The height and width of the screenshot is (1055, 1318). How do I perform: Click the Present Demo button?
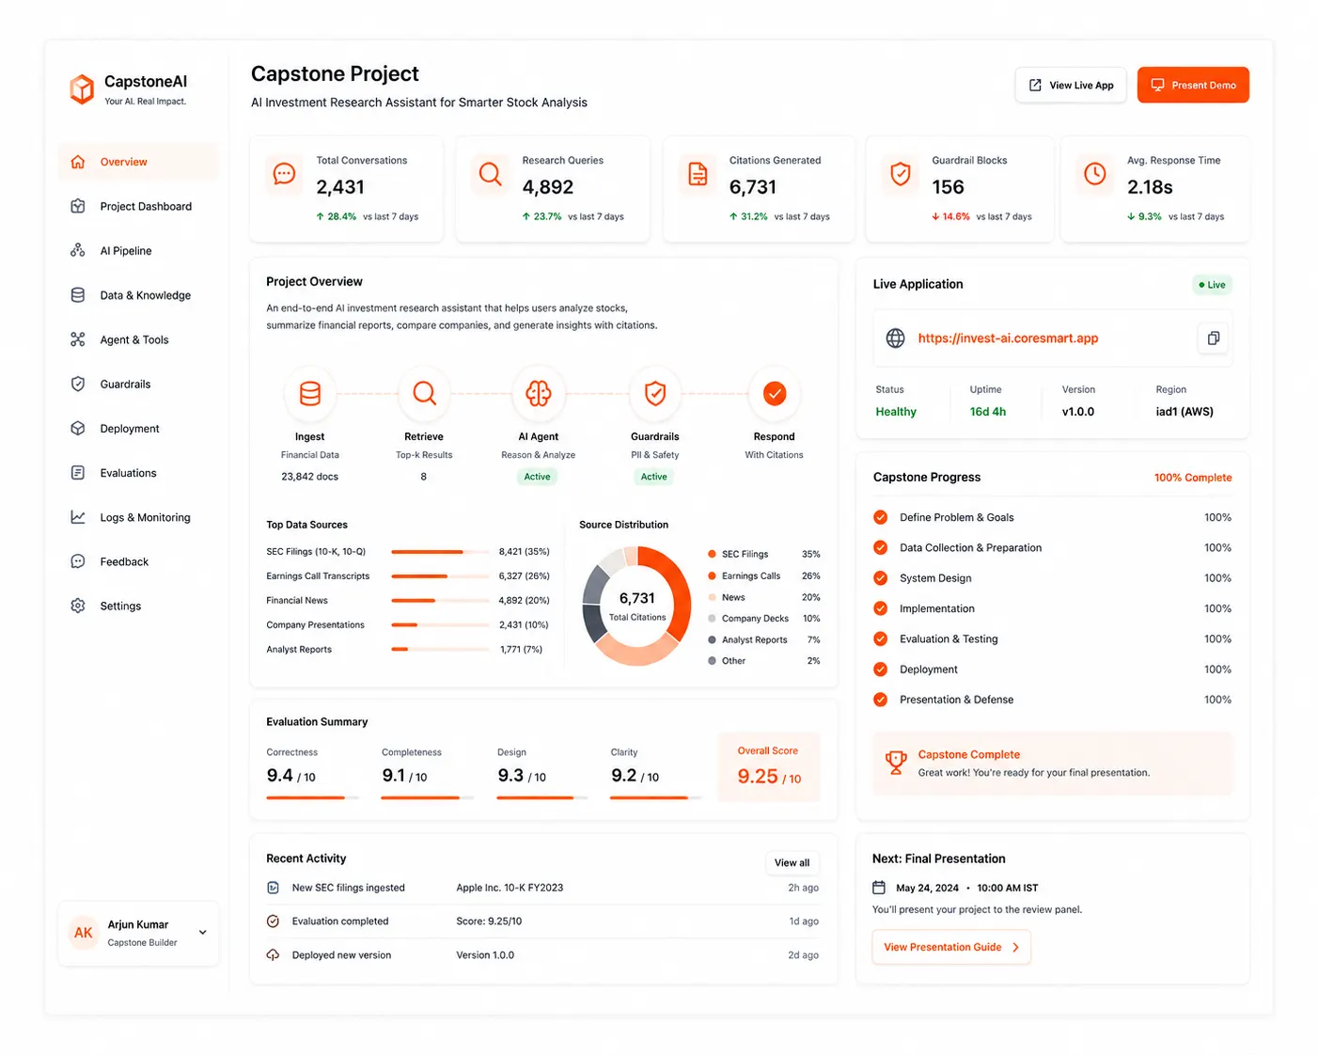pos(1193,86)
